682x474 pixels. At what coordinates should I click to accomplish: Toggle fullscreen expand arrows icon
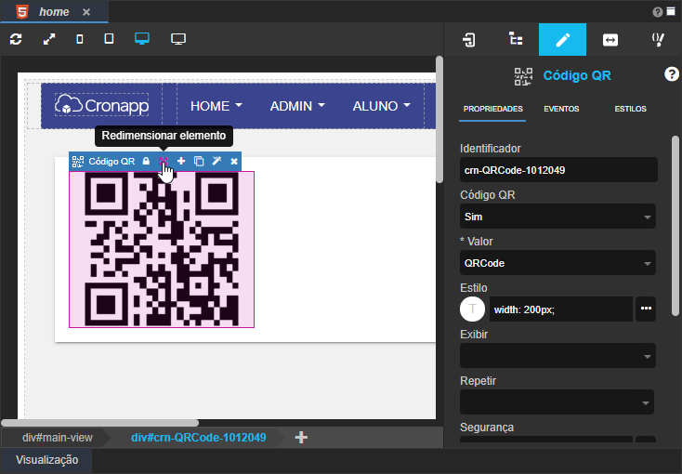[49, 39]
